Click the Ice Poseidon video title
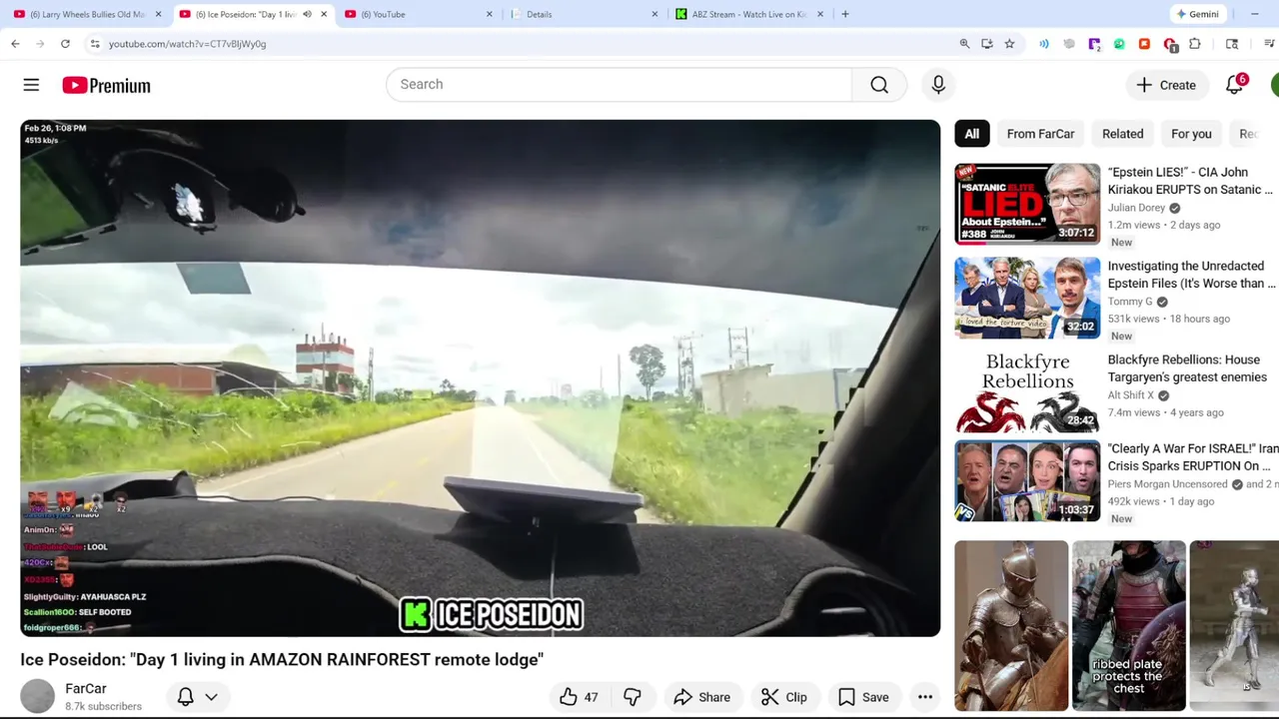Viewport: 1279px width, 719px height. tap(282, 660)
